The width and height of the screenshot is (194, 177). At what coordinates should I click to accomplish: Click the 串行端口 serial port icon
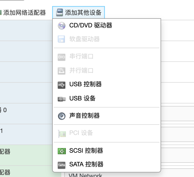[62, 57]
